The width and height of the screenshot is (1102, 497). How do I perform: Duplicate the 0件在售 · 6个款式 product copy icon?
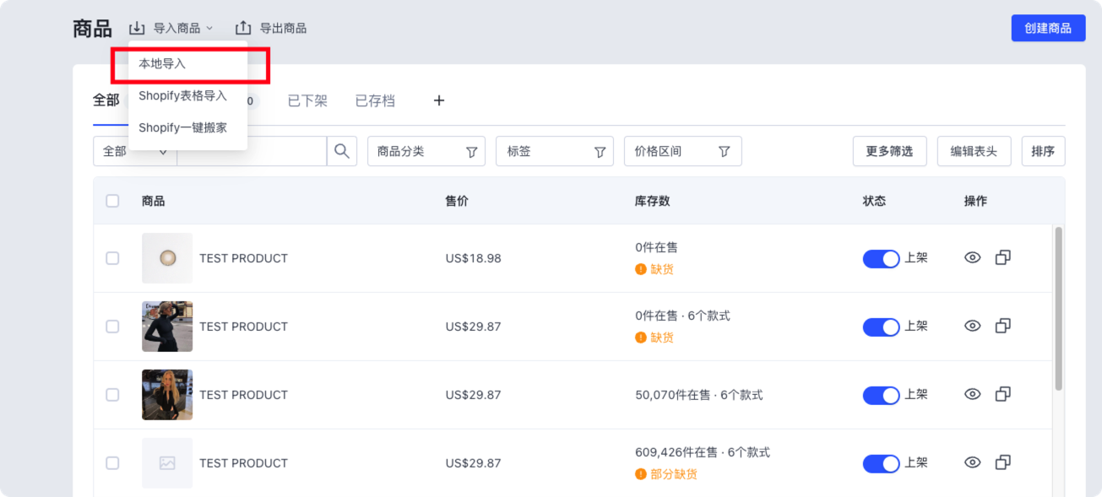(x=1003, y=326)
